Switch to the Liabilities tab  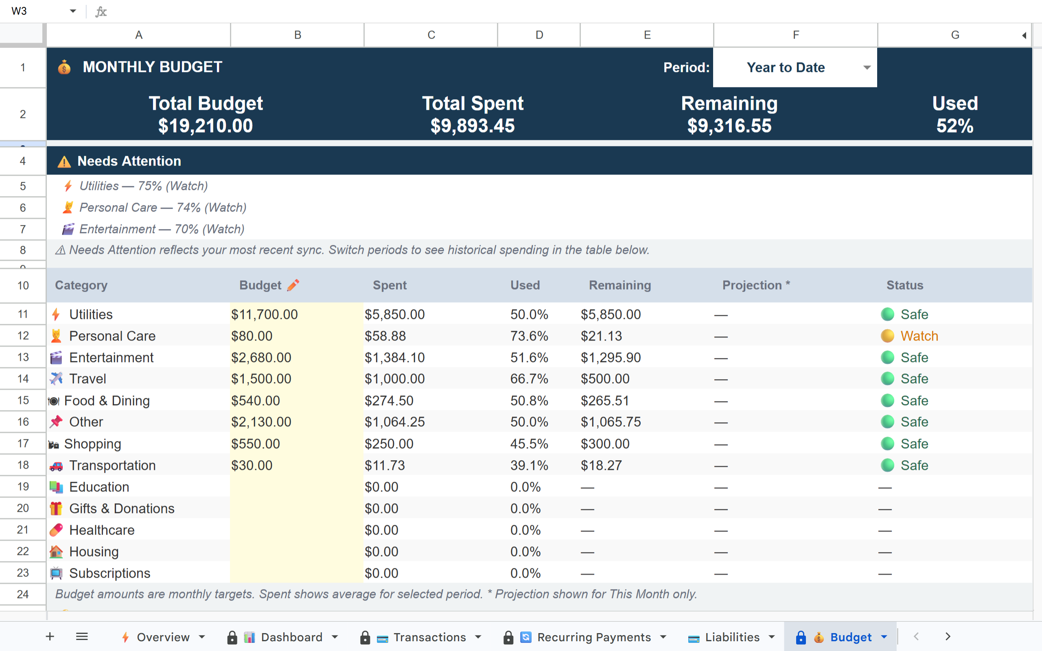pyautogui.click(x=732, y=637)
